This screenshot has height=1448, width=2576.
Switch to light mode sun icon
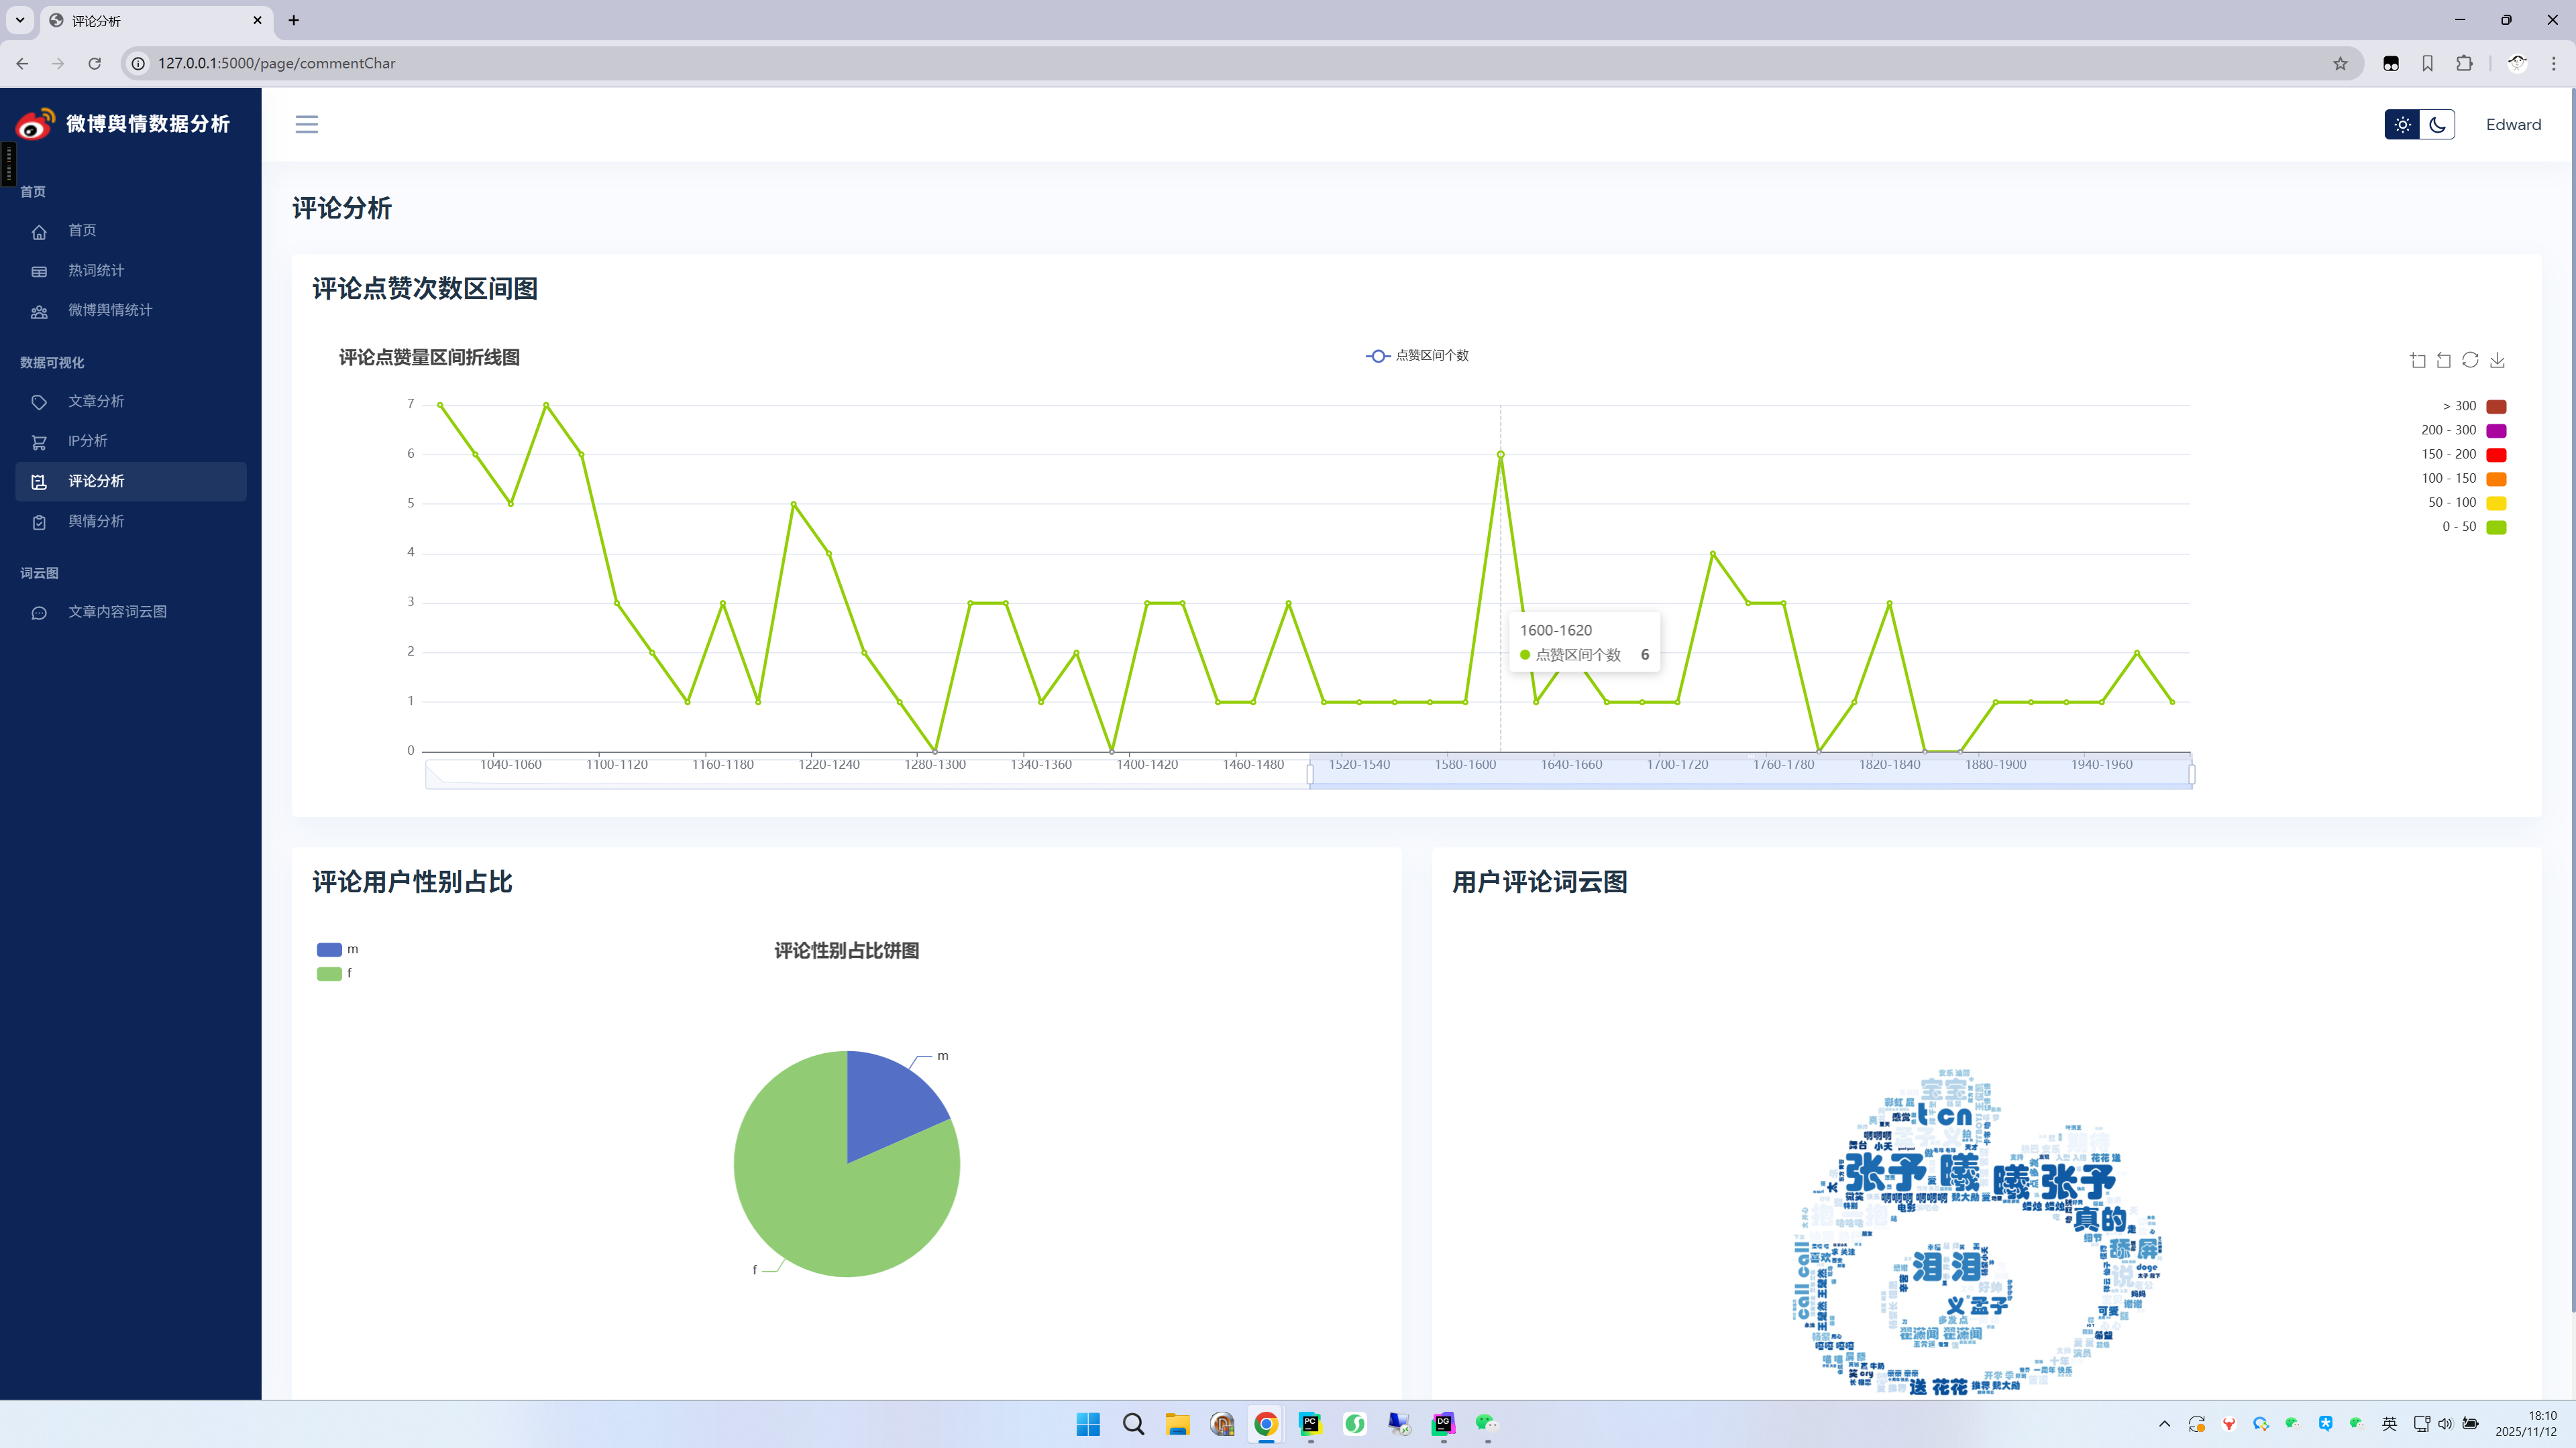(2402, 125)
